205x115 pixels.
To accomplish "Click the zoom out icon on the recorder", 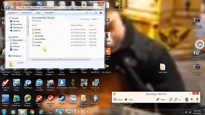I will pos(176,99).
